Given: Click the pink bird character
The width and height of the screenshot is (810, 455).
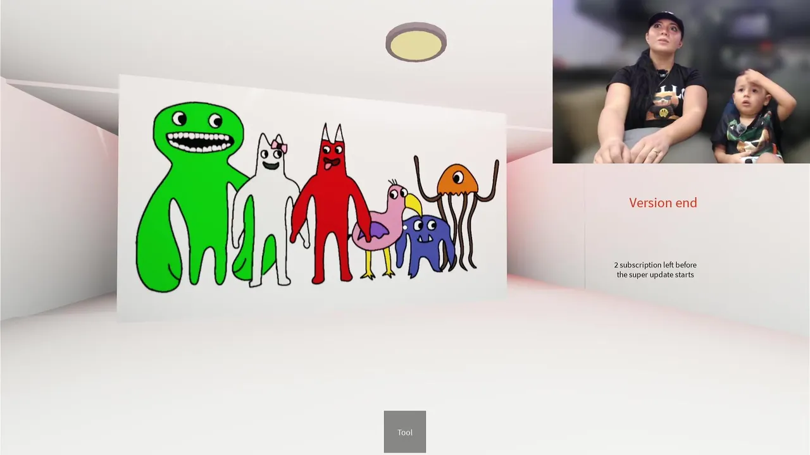Looking at the screenshot, I should [385, 227].
